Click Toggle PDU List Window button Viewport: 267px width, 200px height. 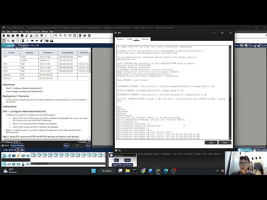pyautogui.click(x=122, y=165)
